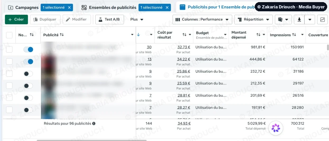This screenshot has width=329, height=141.
Task: Tick checkbox for the 444,86 € row
Action: tap(9, 62)
